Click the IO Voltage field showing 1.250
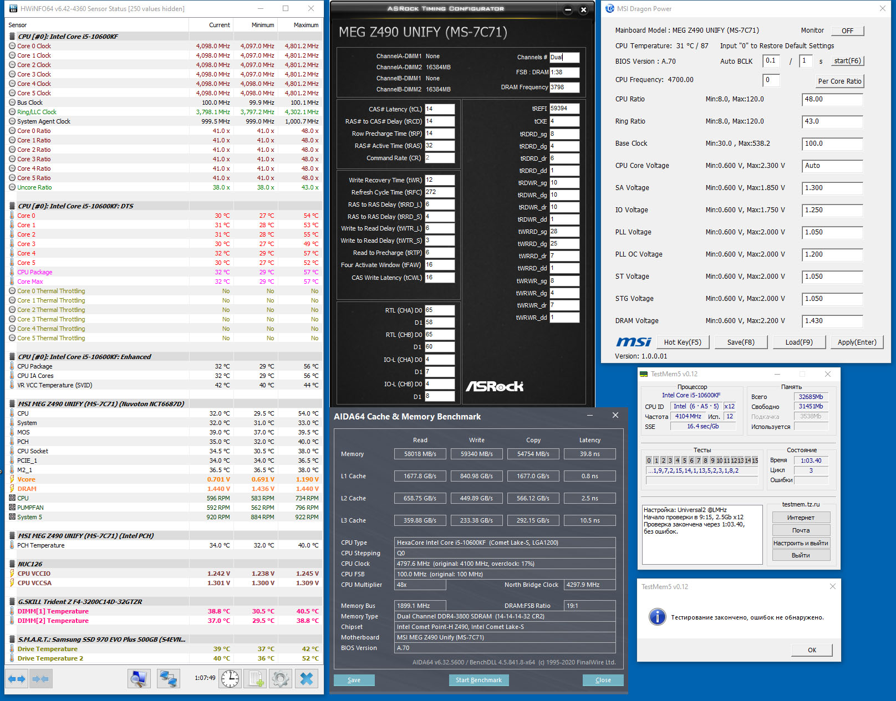The image size is (896, 701). coord(832,211)
